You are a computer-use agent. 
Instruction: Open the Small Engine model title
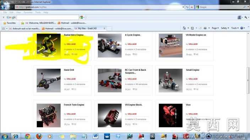click(x=192, y=70)
